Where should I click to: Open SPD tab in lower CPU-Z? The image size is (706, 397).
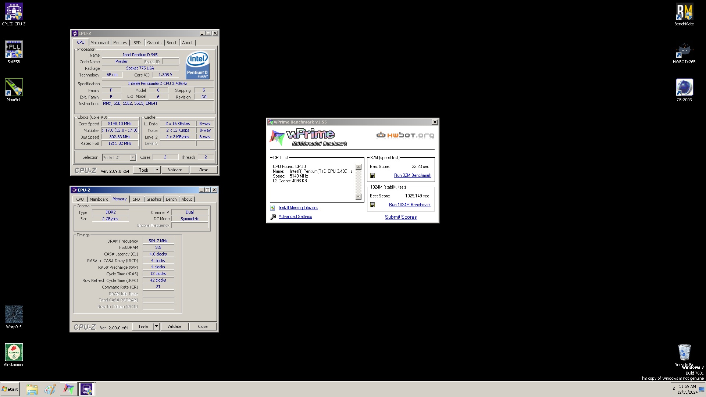coord(136,199)
